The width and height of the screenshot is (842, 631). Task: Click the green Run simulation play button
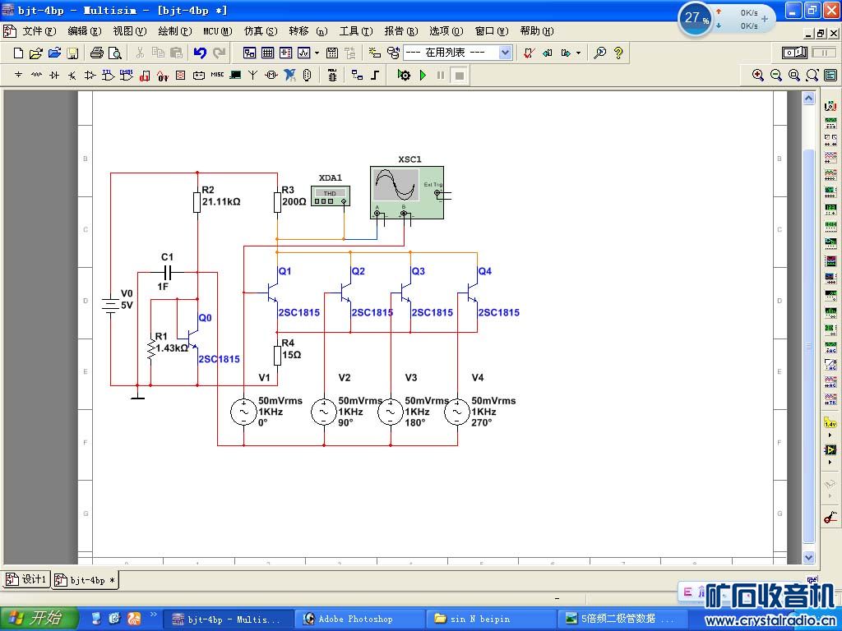click(x=423, y=76)
